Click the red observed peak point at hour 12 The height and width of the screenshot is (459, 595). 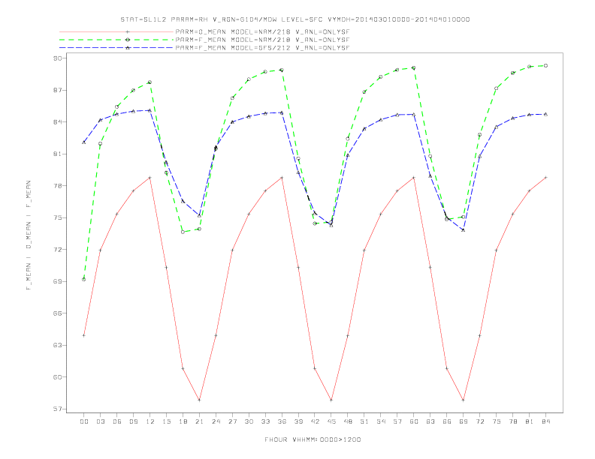[150, 178]
